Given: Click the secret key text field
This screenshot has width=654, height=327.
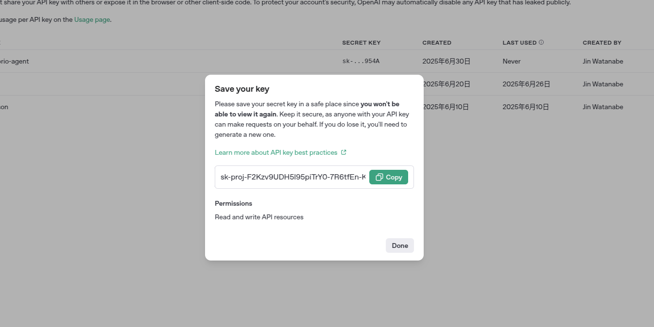Looking at the screenshot, I should pos(293,177).
